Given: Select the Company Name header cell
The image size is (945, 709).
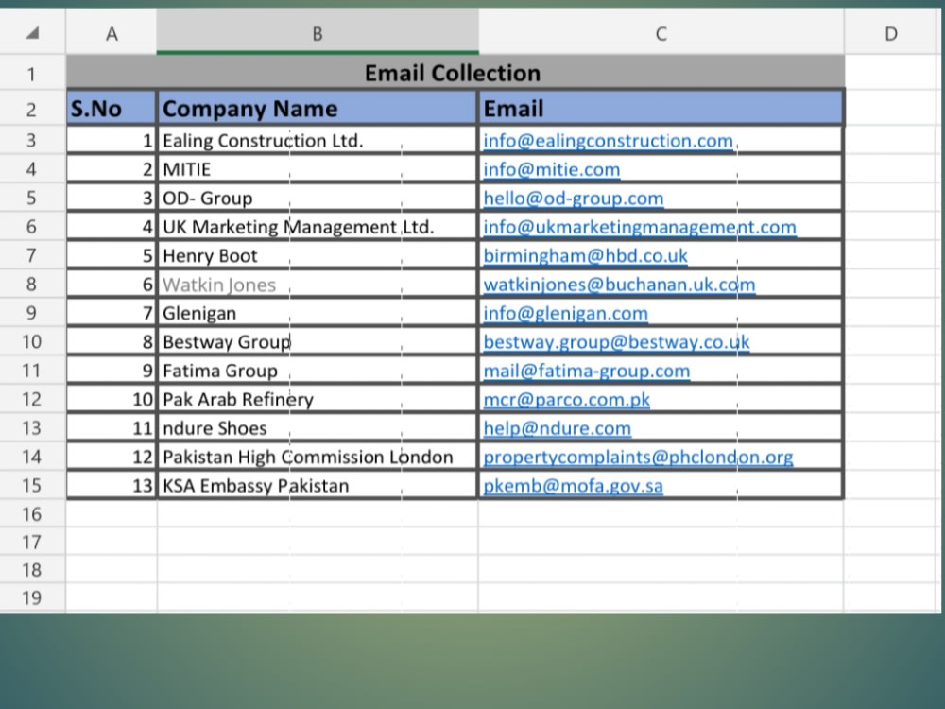Looking at the screenshot, I should (x=318, y=108).
